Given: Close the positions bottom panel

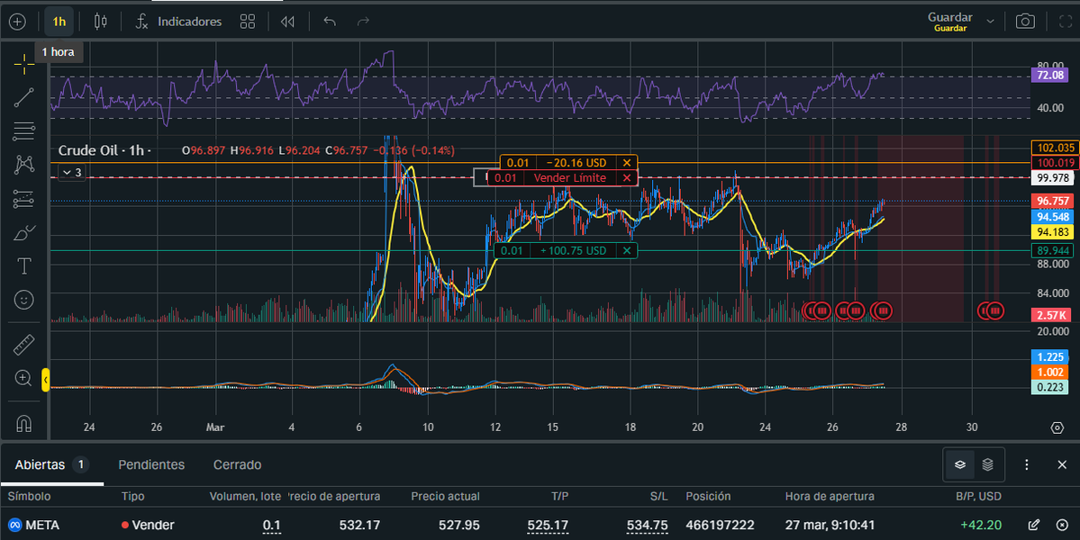Looking at the screenshot, I should pos(1062,465).
